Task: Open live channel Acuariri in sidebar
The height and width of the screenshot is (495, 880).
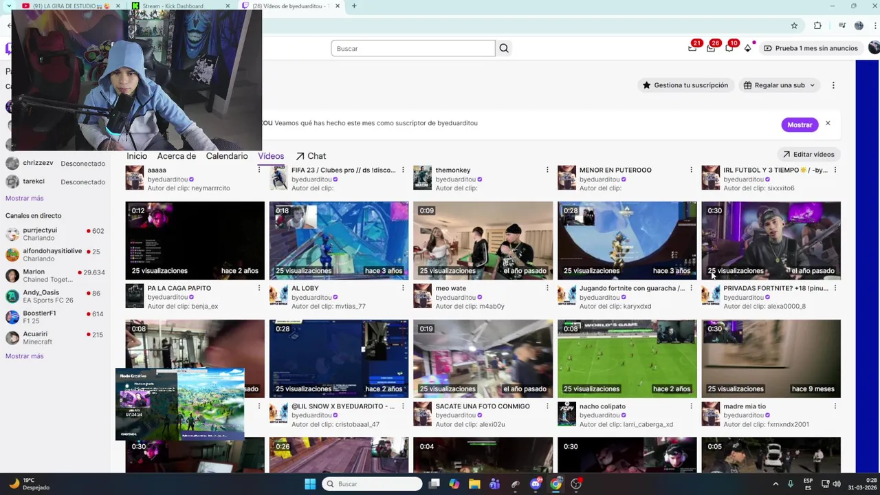Action: click(x=55, y=338)
